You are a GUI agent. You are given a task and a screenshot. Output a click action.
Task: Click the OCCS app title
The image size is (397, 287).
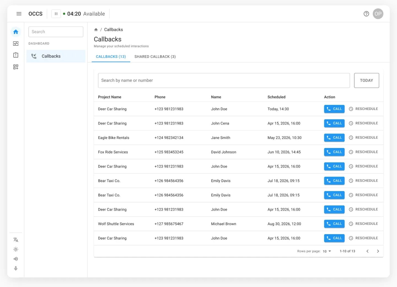pyautogui.click(x=36, y=14)
